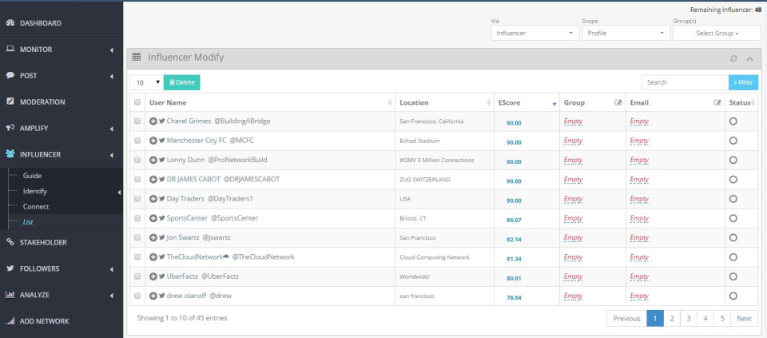Viewport: 767px width, 338px height.
Task: Click the Search input field
Action: coord(684,82)
